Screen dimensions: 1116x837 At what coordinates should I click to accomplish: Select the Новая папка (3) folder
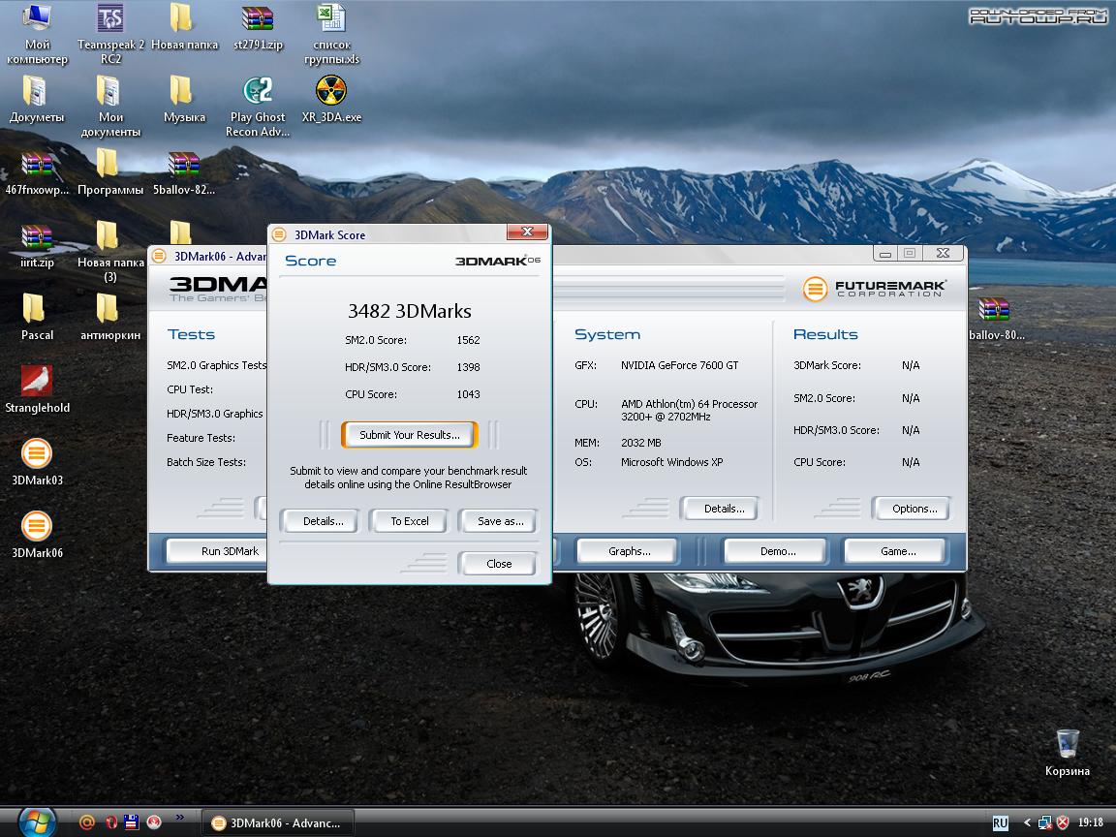point(110,252)
